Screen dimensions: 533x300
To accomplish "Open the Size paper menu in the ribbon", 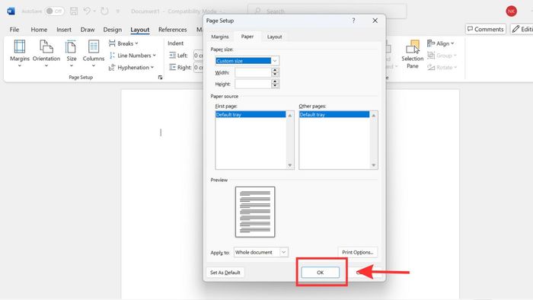I will [x=72, y=53].
